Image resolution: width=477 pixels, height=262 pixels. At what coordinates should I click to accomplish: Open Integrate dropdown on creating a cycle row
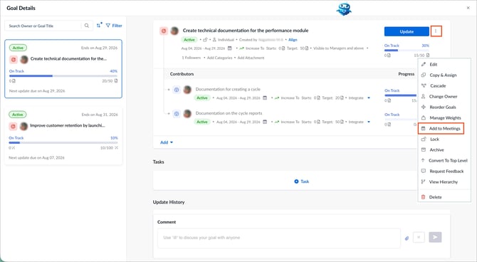click(x=369, y=98)
